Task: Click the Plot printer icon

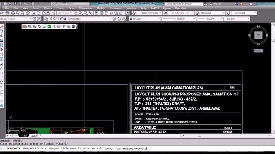Action: point(13,13)
